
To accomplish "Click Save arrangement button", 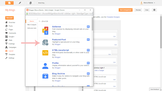I will click(126, 10).
